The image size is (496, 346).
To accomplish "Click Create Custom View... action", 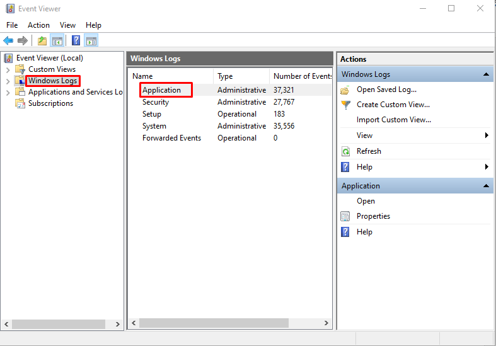I will 393,105.
